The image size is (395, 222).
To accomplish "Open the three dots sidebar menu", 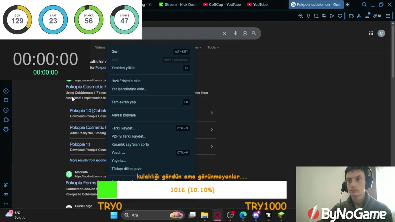I will point(6,204).
